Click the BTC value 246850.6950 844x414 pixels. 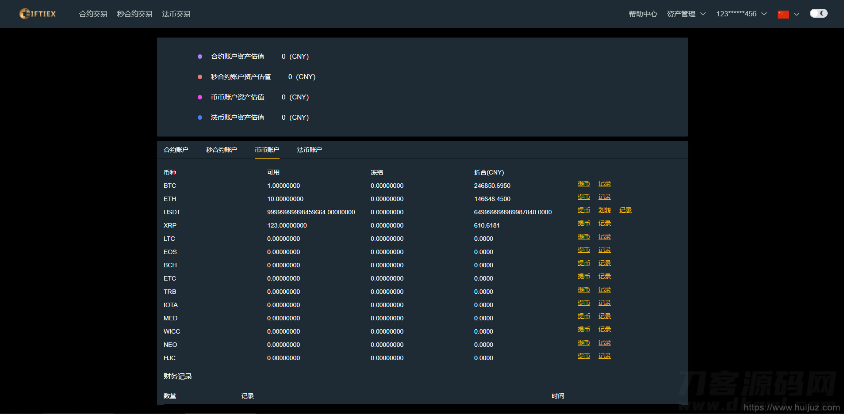[492, 186]
